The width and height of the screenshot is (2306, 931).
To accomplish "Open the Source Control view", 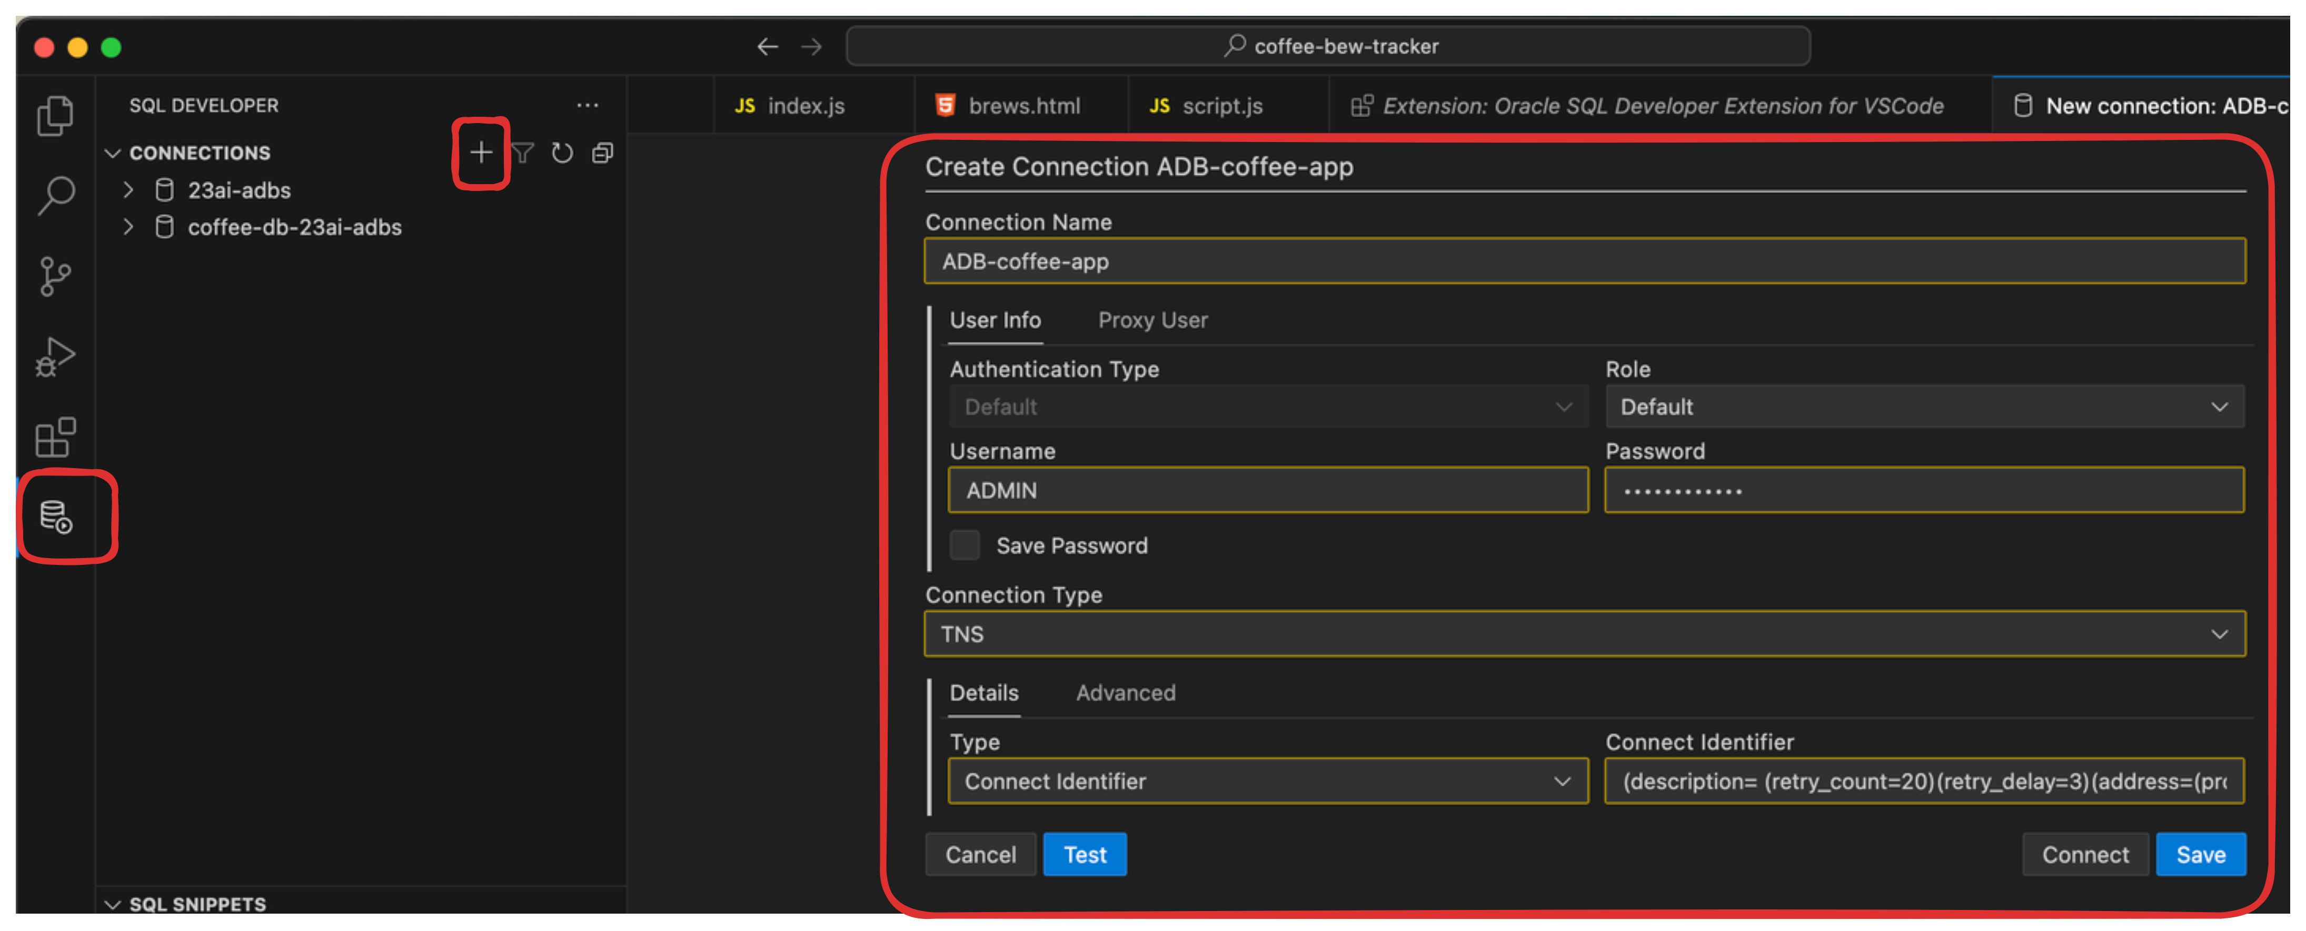I will click(55, 276).
